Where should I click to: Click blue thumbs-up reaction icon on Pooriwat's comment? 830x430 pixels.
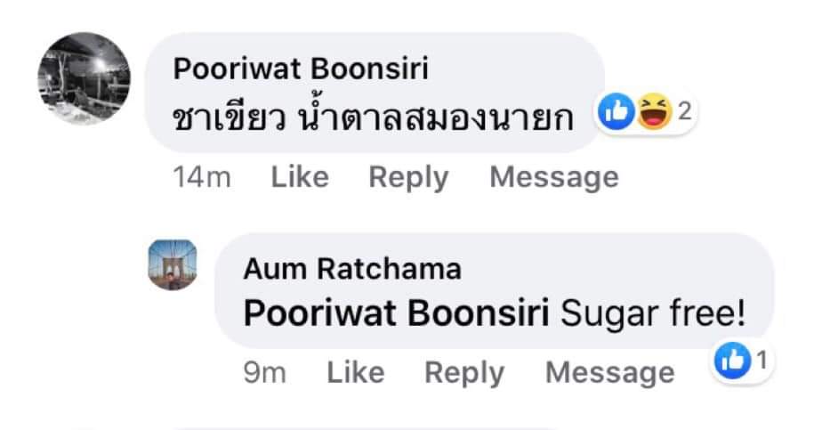click(x=616, y=111)
